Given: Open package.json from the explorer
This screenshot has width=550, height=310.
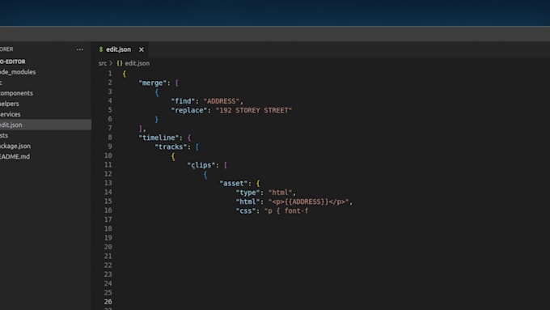Looking at the screenshot, I should tap(15, 146).
